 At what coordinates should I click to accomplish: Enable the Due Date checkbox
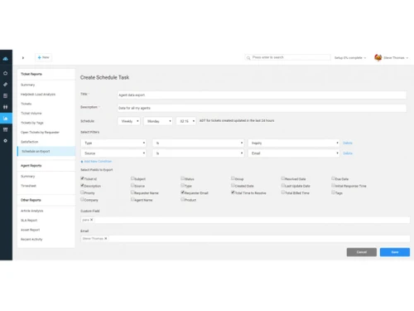(x=333, y=178)
